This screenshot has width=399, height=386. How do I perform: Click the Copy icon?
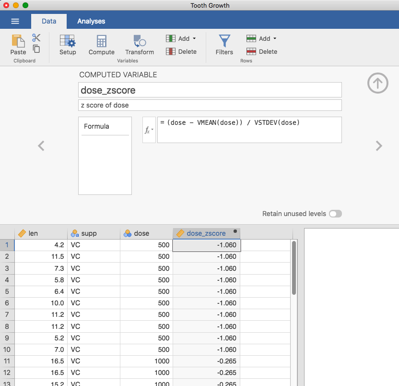(36, 48)
